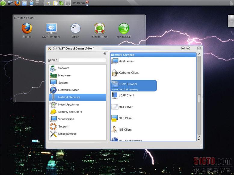Click the Network Services header bar
The width and height of the screenshot is (234, 175).
coord(153,55)
